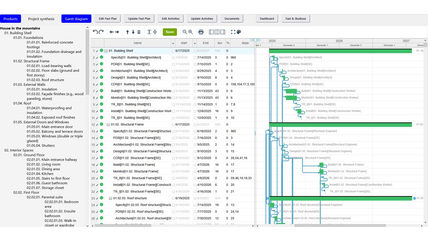Show balanced split layout
The height and width of the screenshot is (241, 428).
click(x=217, y=32)
